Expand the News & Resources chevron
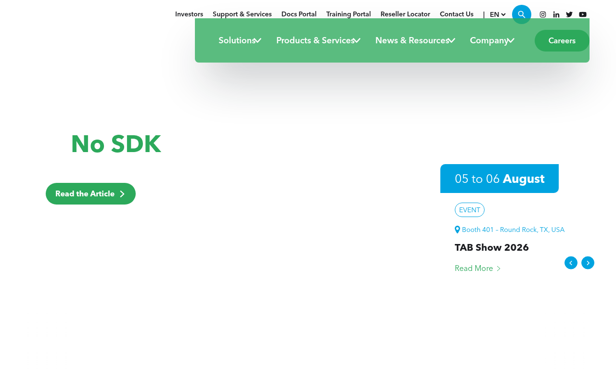This screenshot has width=616, height=385. tap(451, 40)
